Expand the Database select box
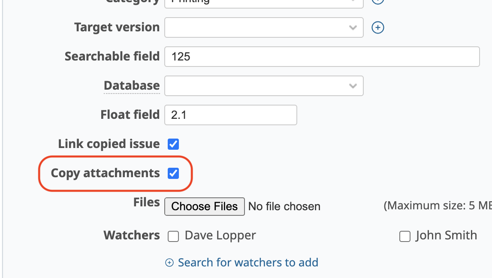 [x=257, y=86]
